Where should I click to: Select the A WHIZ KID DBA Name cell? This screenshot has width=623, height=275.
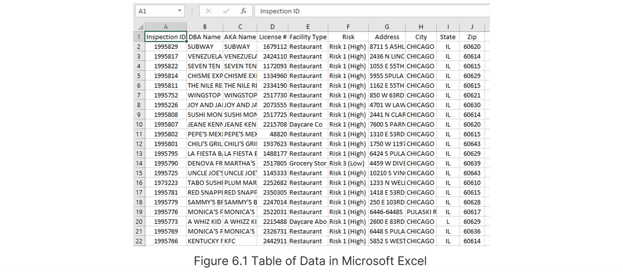click(x=205, y=222)
